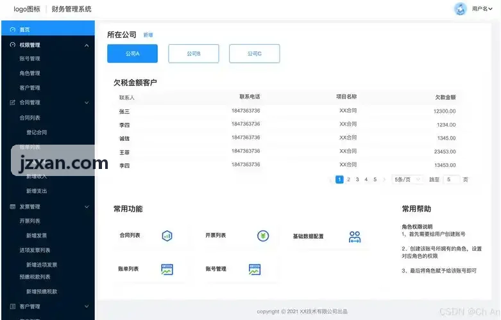Open 合同列表 in the sidebar

pyautogui.click(x=30, y=118)
